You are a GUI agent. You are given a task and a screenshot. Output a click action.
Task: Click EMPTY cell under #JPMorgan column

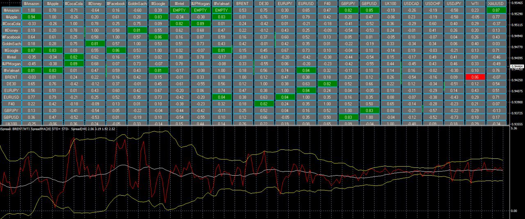tap(201, 9)
